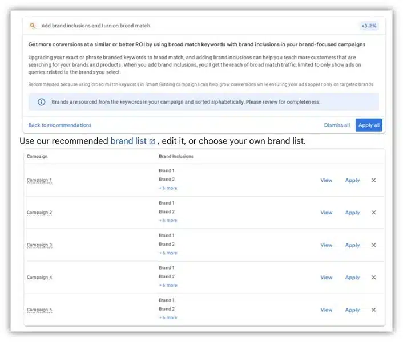
Task: Expand '+ 6 more' brands for Campaign 1
Action: point(168,188)
